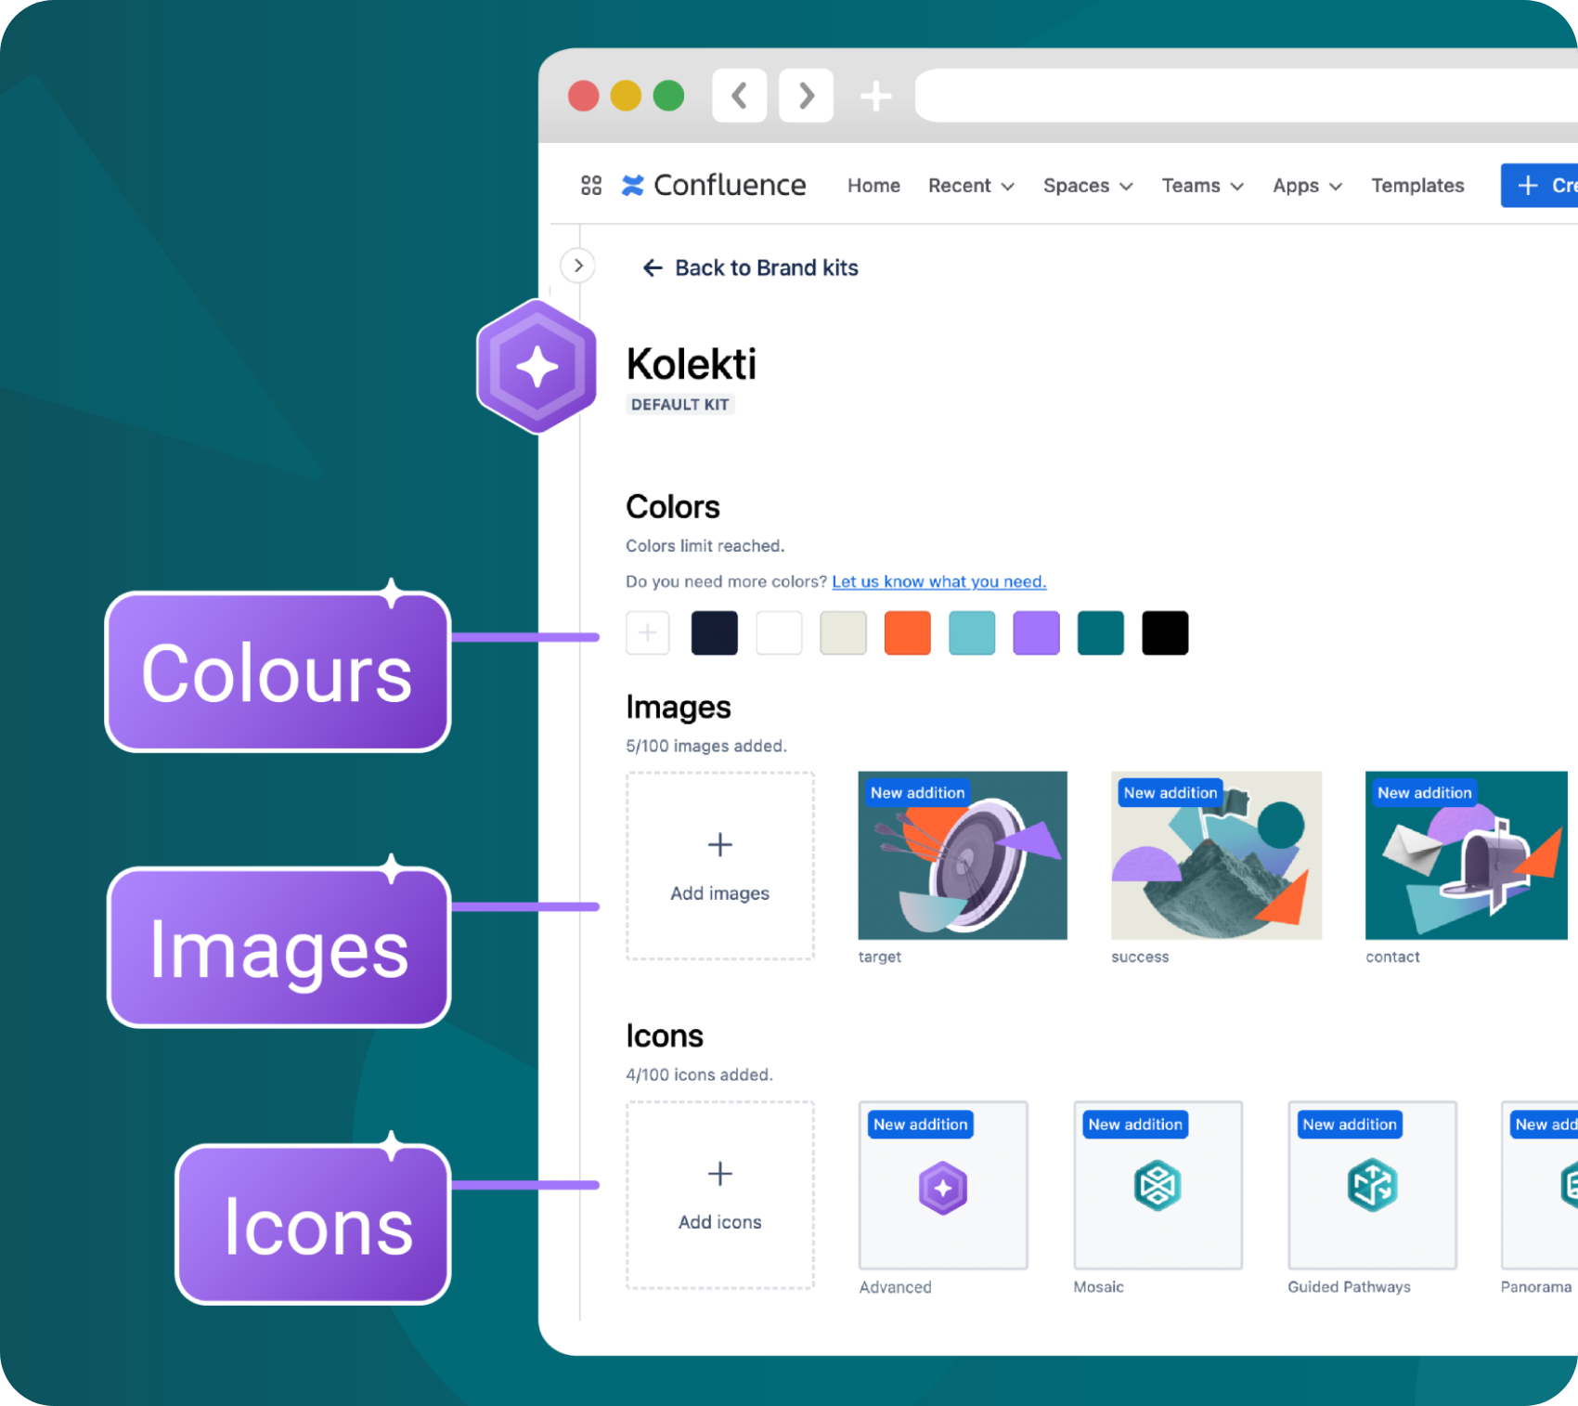Click the 'Mosaic' icon caption
This screenshot has height=1406, width=1578.
[1099, 1287]
